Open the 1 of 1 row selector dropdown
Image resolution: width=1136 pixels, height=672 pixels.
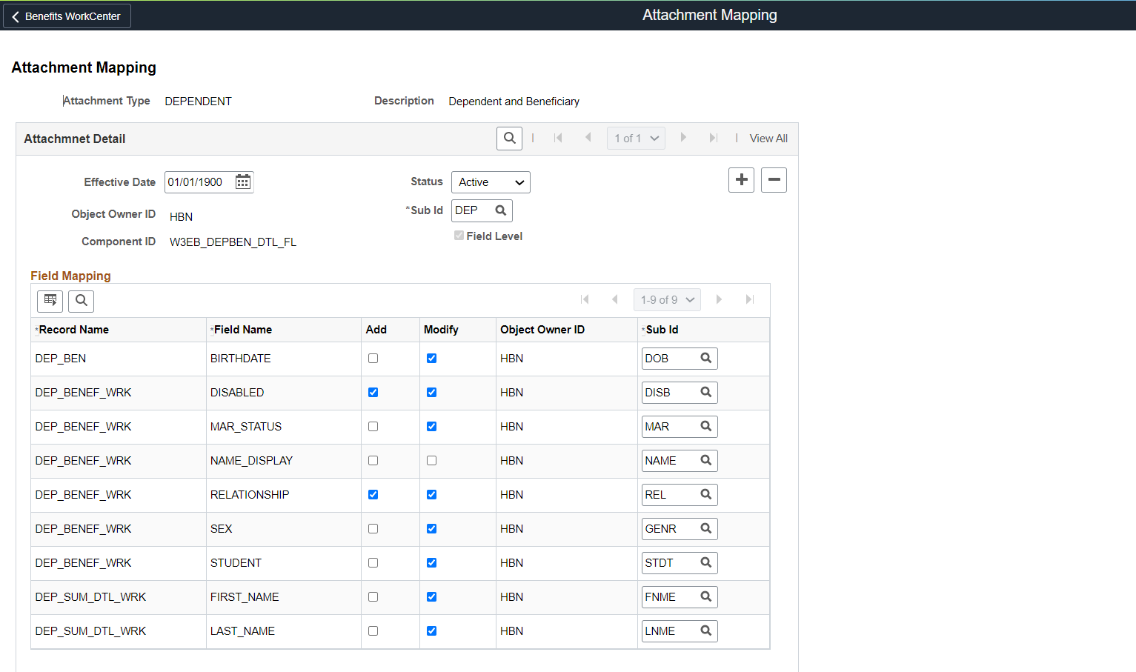(x=636, y=139)
